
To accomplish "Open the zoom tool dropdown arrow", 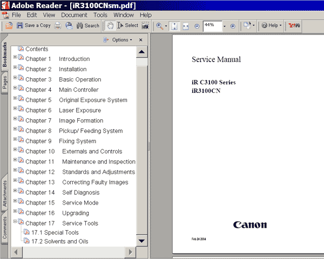I will tap(166, 26).
